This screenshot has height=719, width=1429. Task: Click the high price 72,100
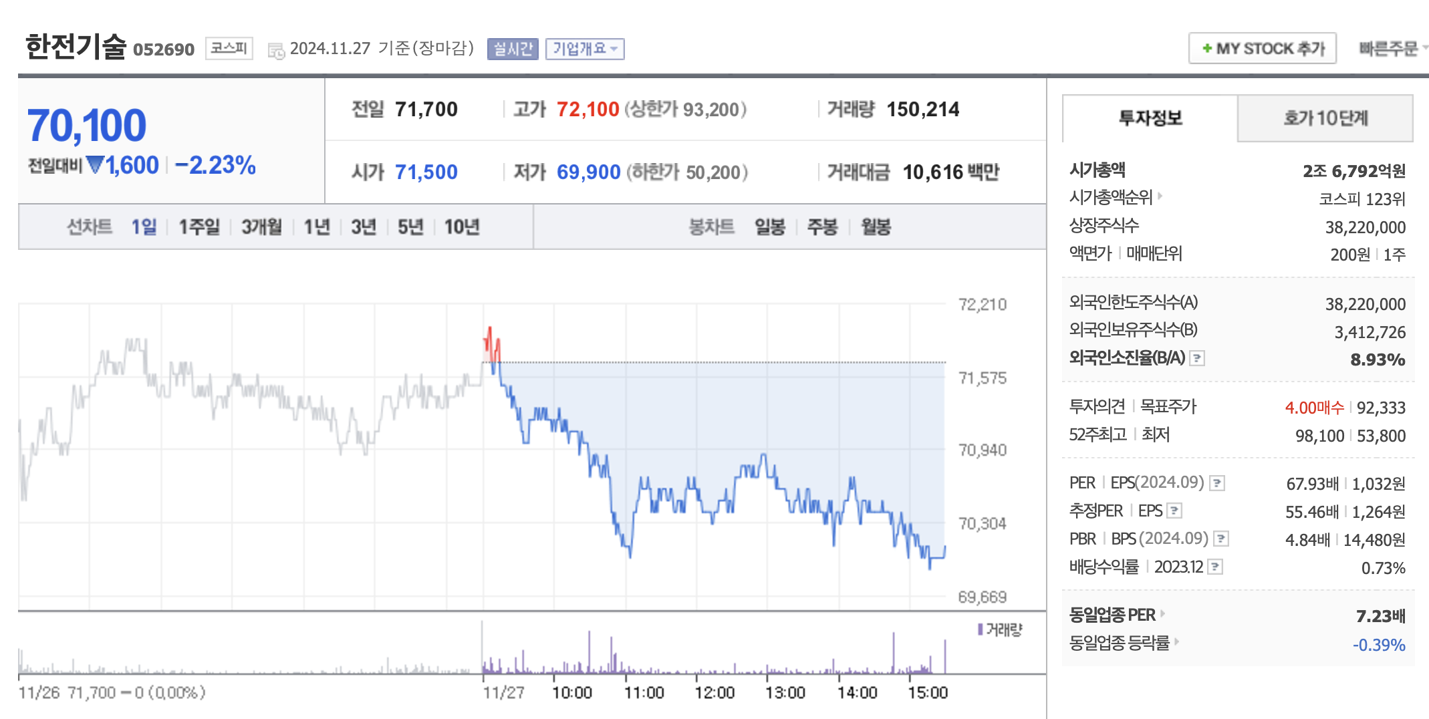pos(588,110)
